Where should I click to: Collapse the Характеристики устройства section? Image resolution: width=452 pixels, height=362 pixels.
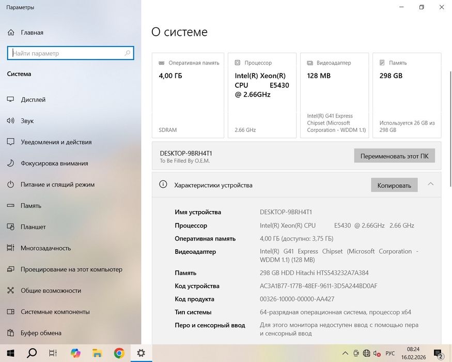[431, 184]
